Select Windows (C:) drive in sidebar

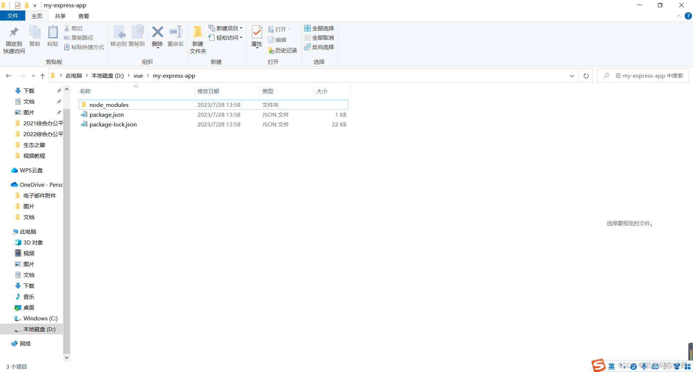tap(36, 318)
